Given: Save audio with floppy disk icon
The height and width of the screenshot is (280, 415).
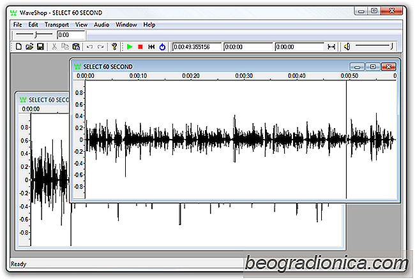Looking at the screenshot, I should (40, 47).
